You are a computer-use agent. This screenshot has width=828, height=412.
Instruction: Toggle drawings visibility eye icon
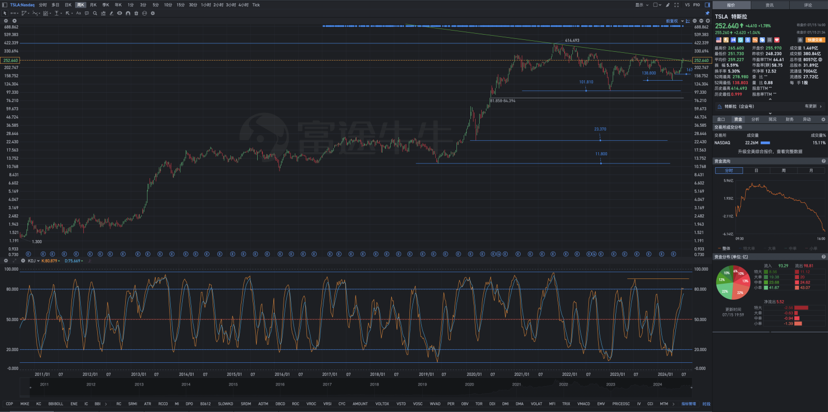click(x=120, y=13)
